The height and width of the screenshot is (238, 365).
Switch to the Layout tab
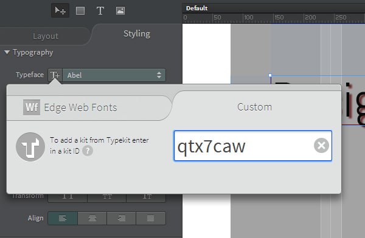tap(46, 36)
